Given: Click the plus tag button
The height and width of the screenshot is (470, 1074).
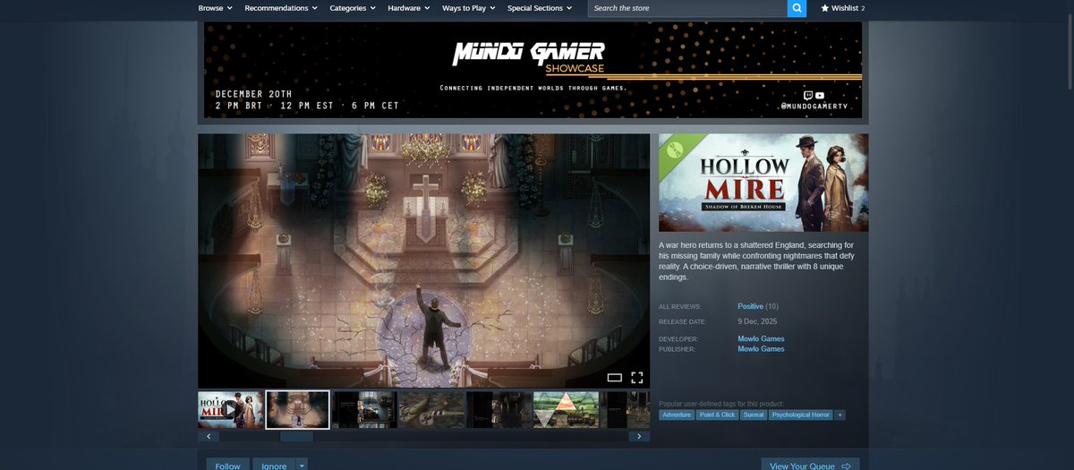Looking at the screenshot, I should (840, 414).
